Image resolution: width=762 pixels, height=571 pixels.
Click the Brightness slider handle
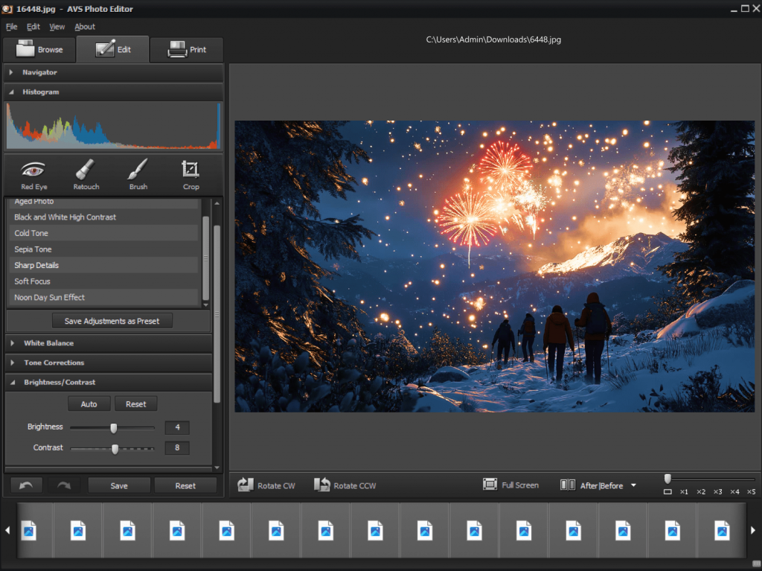click(114, 428)
